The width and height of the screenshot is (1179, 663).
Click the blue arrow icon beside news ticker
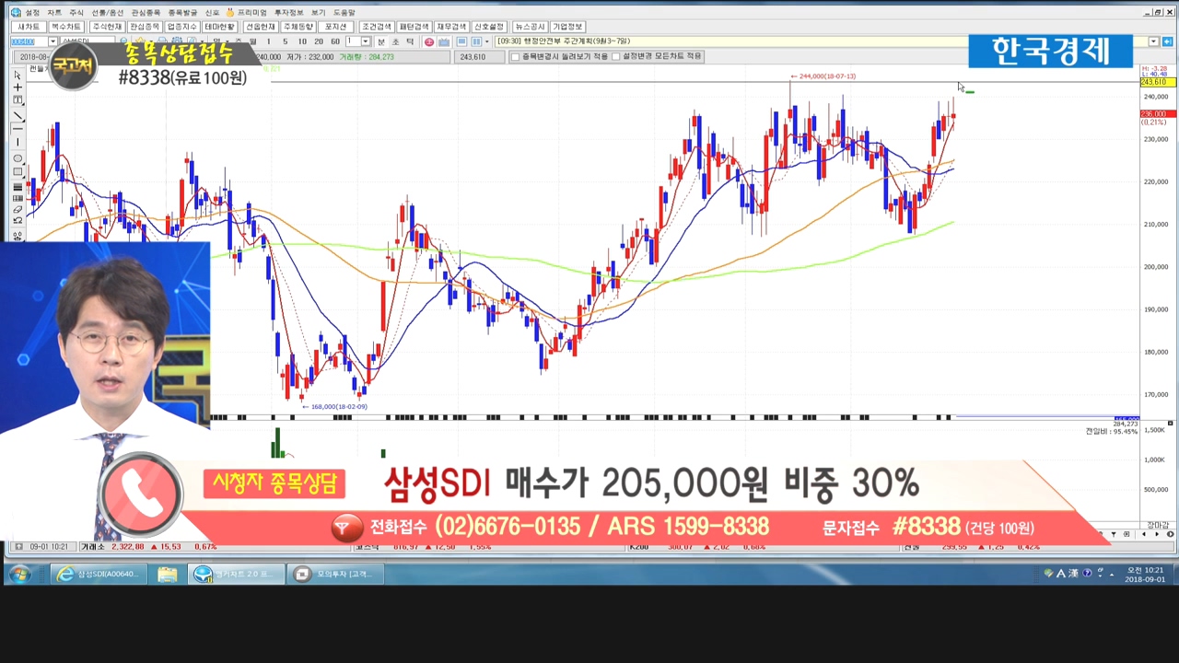tap(1167, 41)
